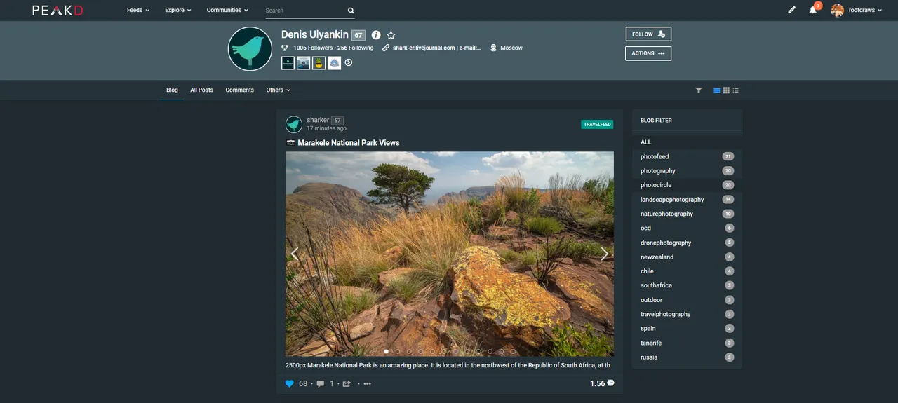Click the post timestamp 17 minutes ago
The width and height of the screenshot is (898, 403).
(x=326, y=129)
